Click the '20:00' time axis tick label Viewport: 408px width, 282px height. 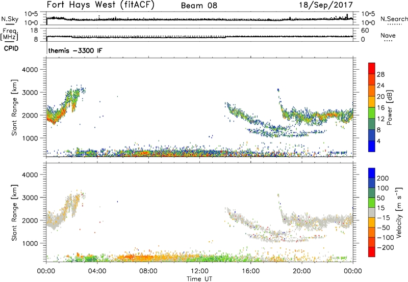pos(302,271)
